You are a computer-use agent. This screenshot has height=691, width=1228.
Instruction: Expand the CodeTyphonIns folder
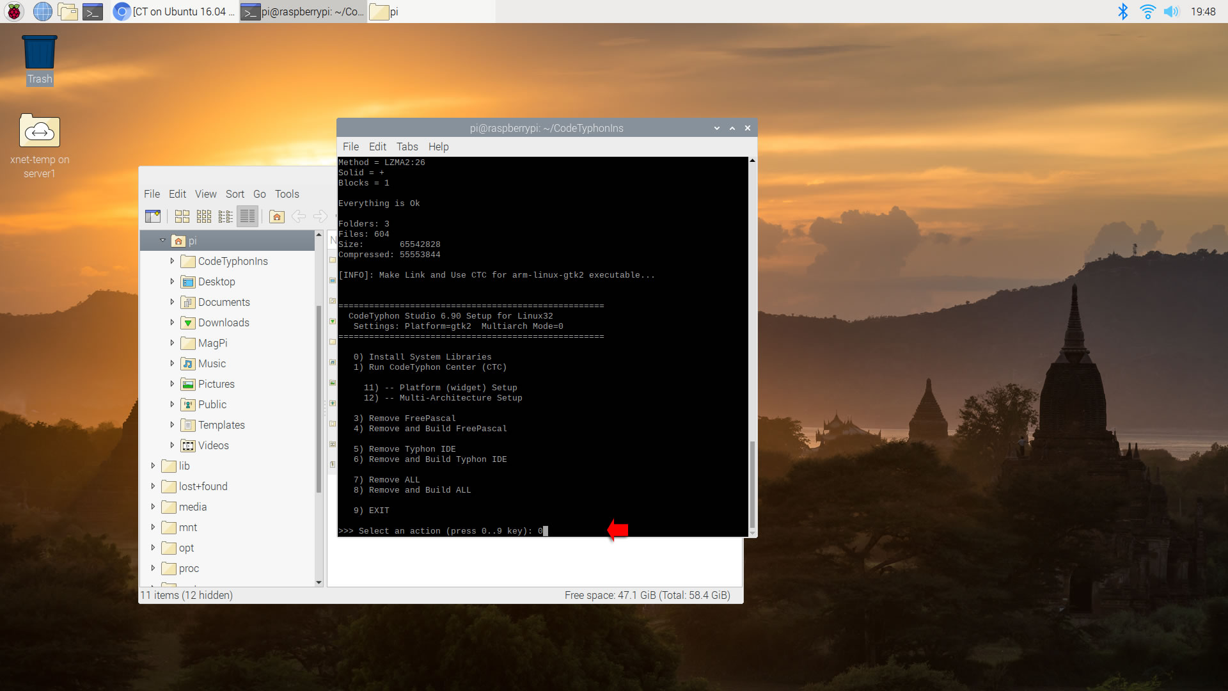[x=172, y=261]
